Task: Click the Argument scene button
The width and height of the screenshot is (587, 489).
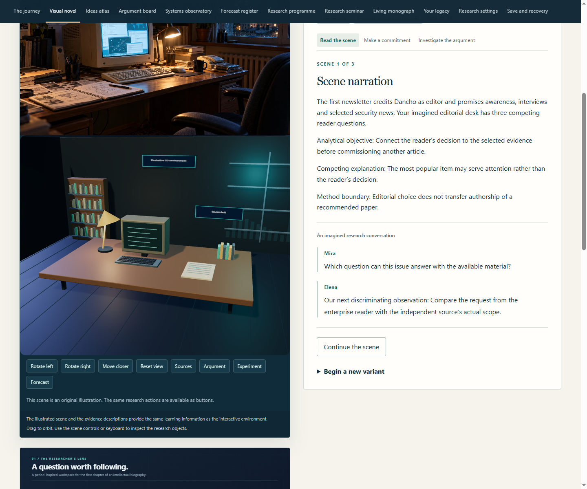Action: coord(215,366)
